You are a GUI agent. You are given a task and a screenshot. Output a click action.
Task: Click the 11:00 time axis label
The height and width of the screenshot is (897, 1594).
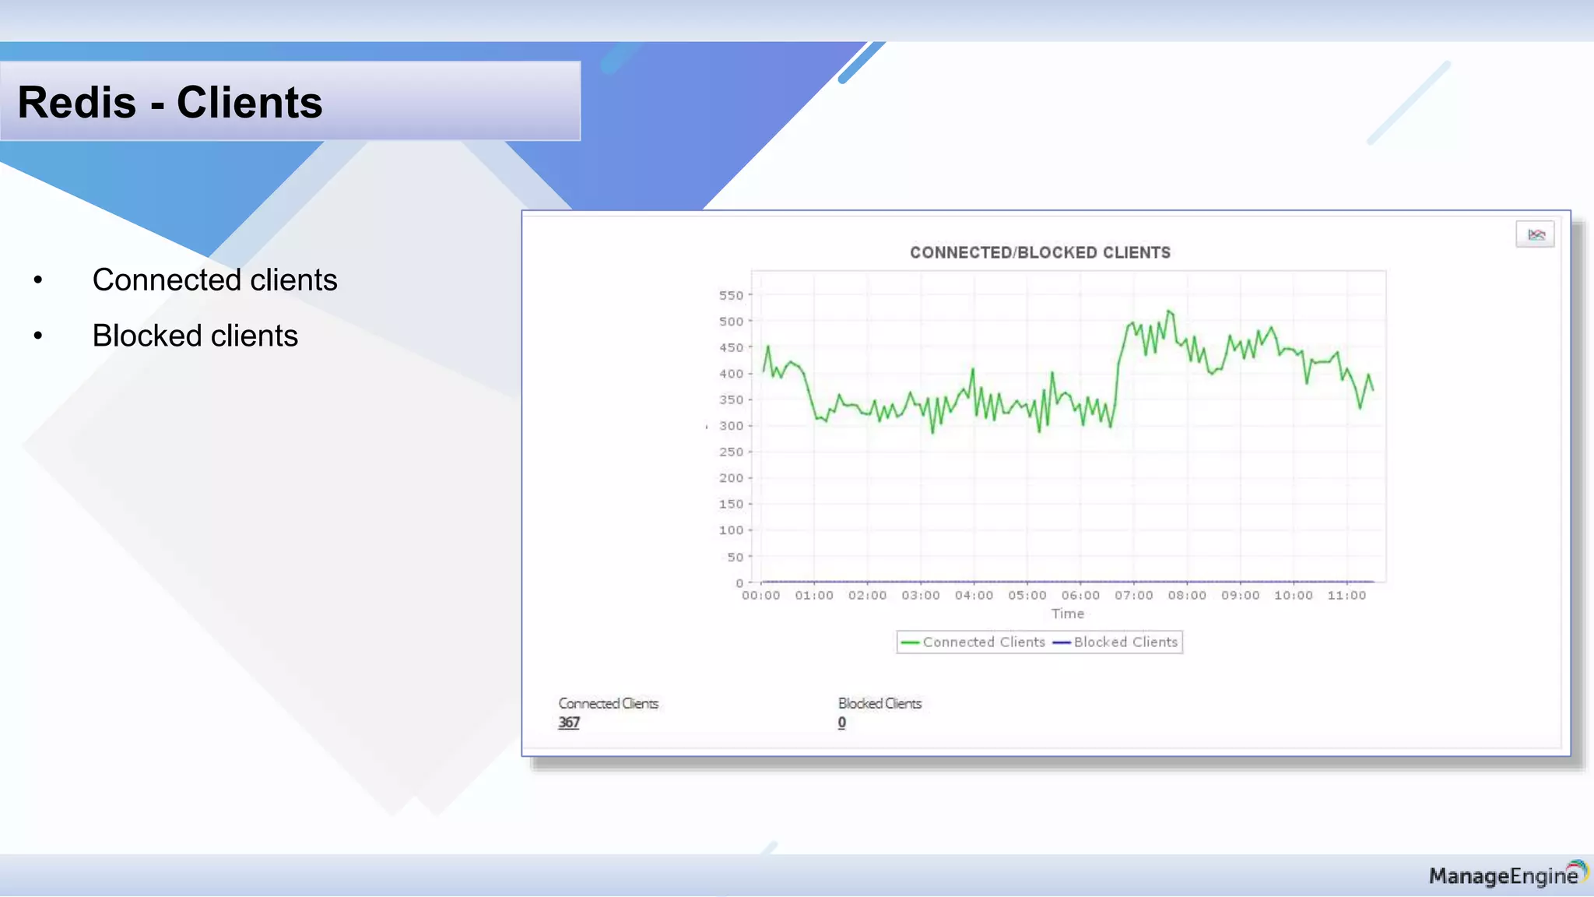pyautogui.click(x=1346, y=596)
